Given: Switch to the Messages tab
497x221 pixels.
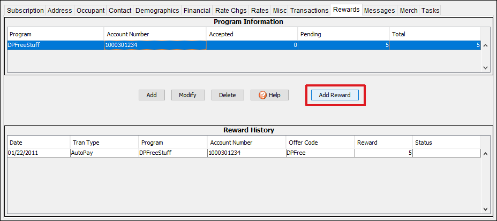Looking at the screenshot, I should [x=379, y=10].
